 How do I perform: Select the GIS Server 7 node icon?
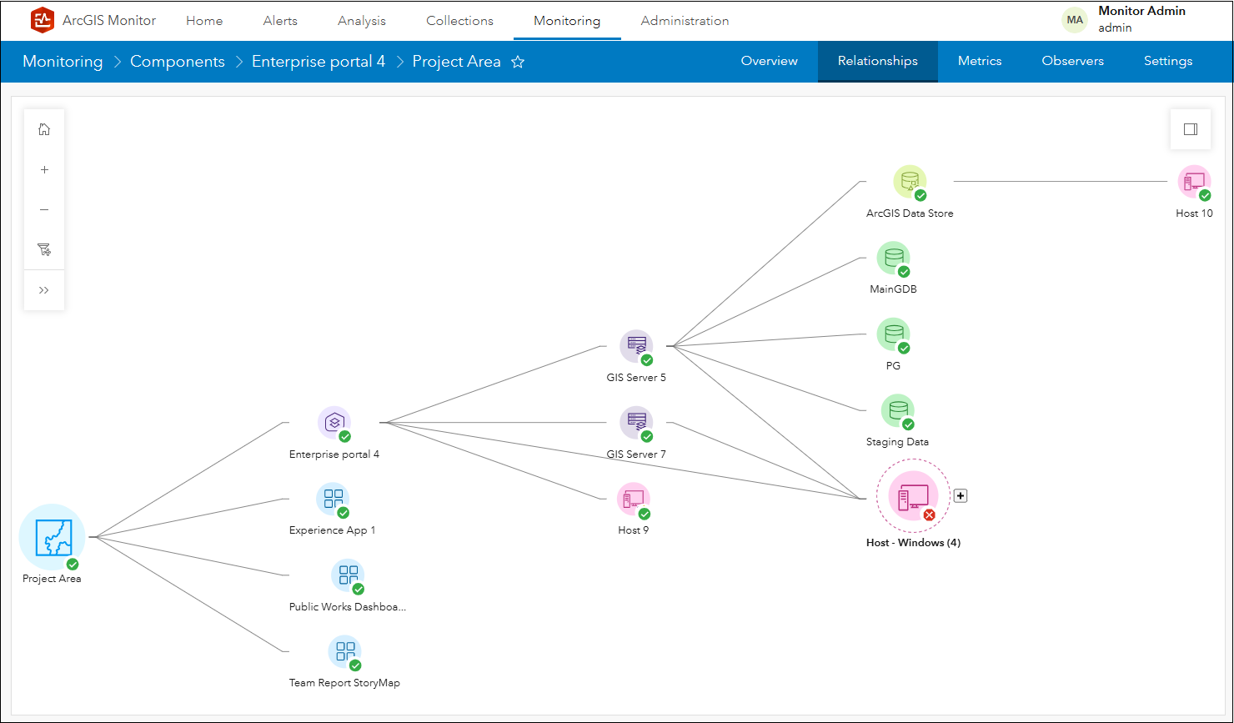[636, 423]
